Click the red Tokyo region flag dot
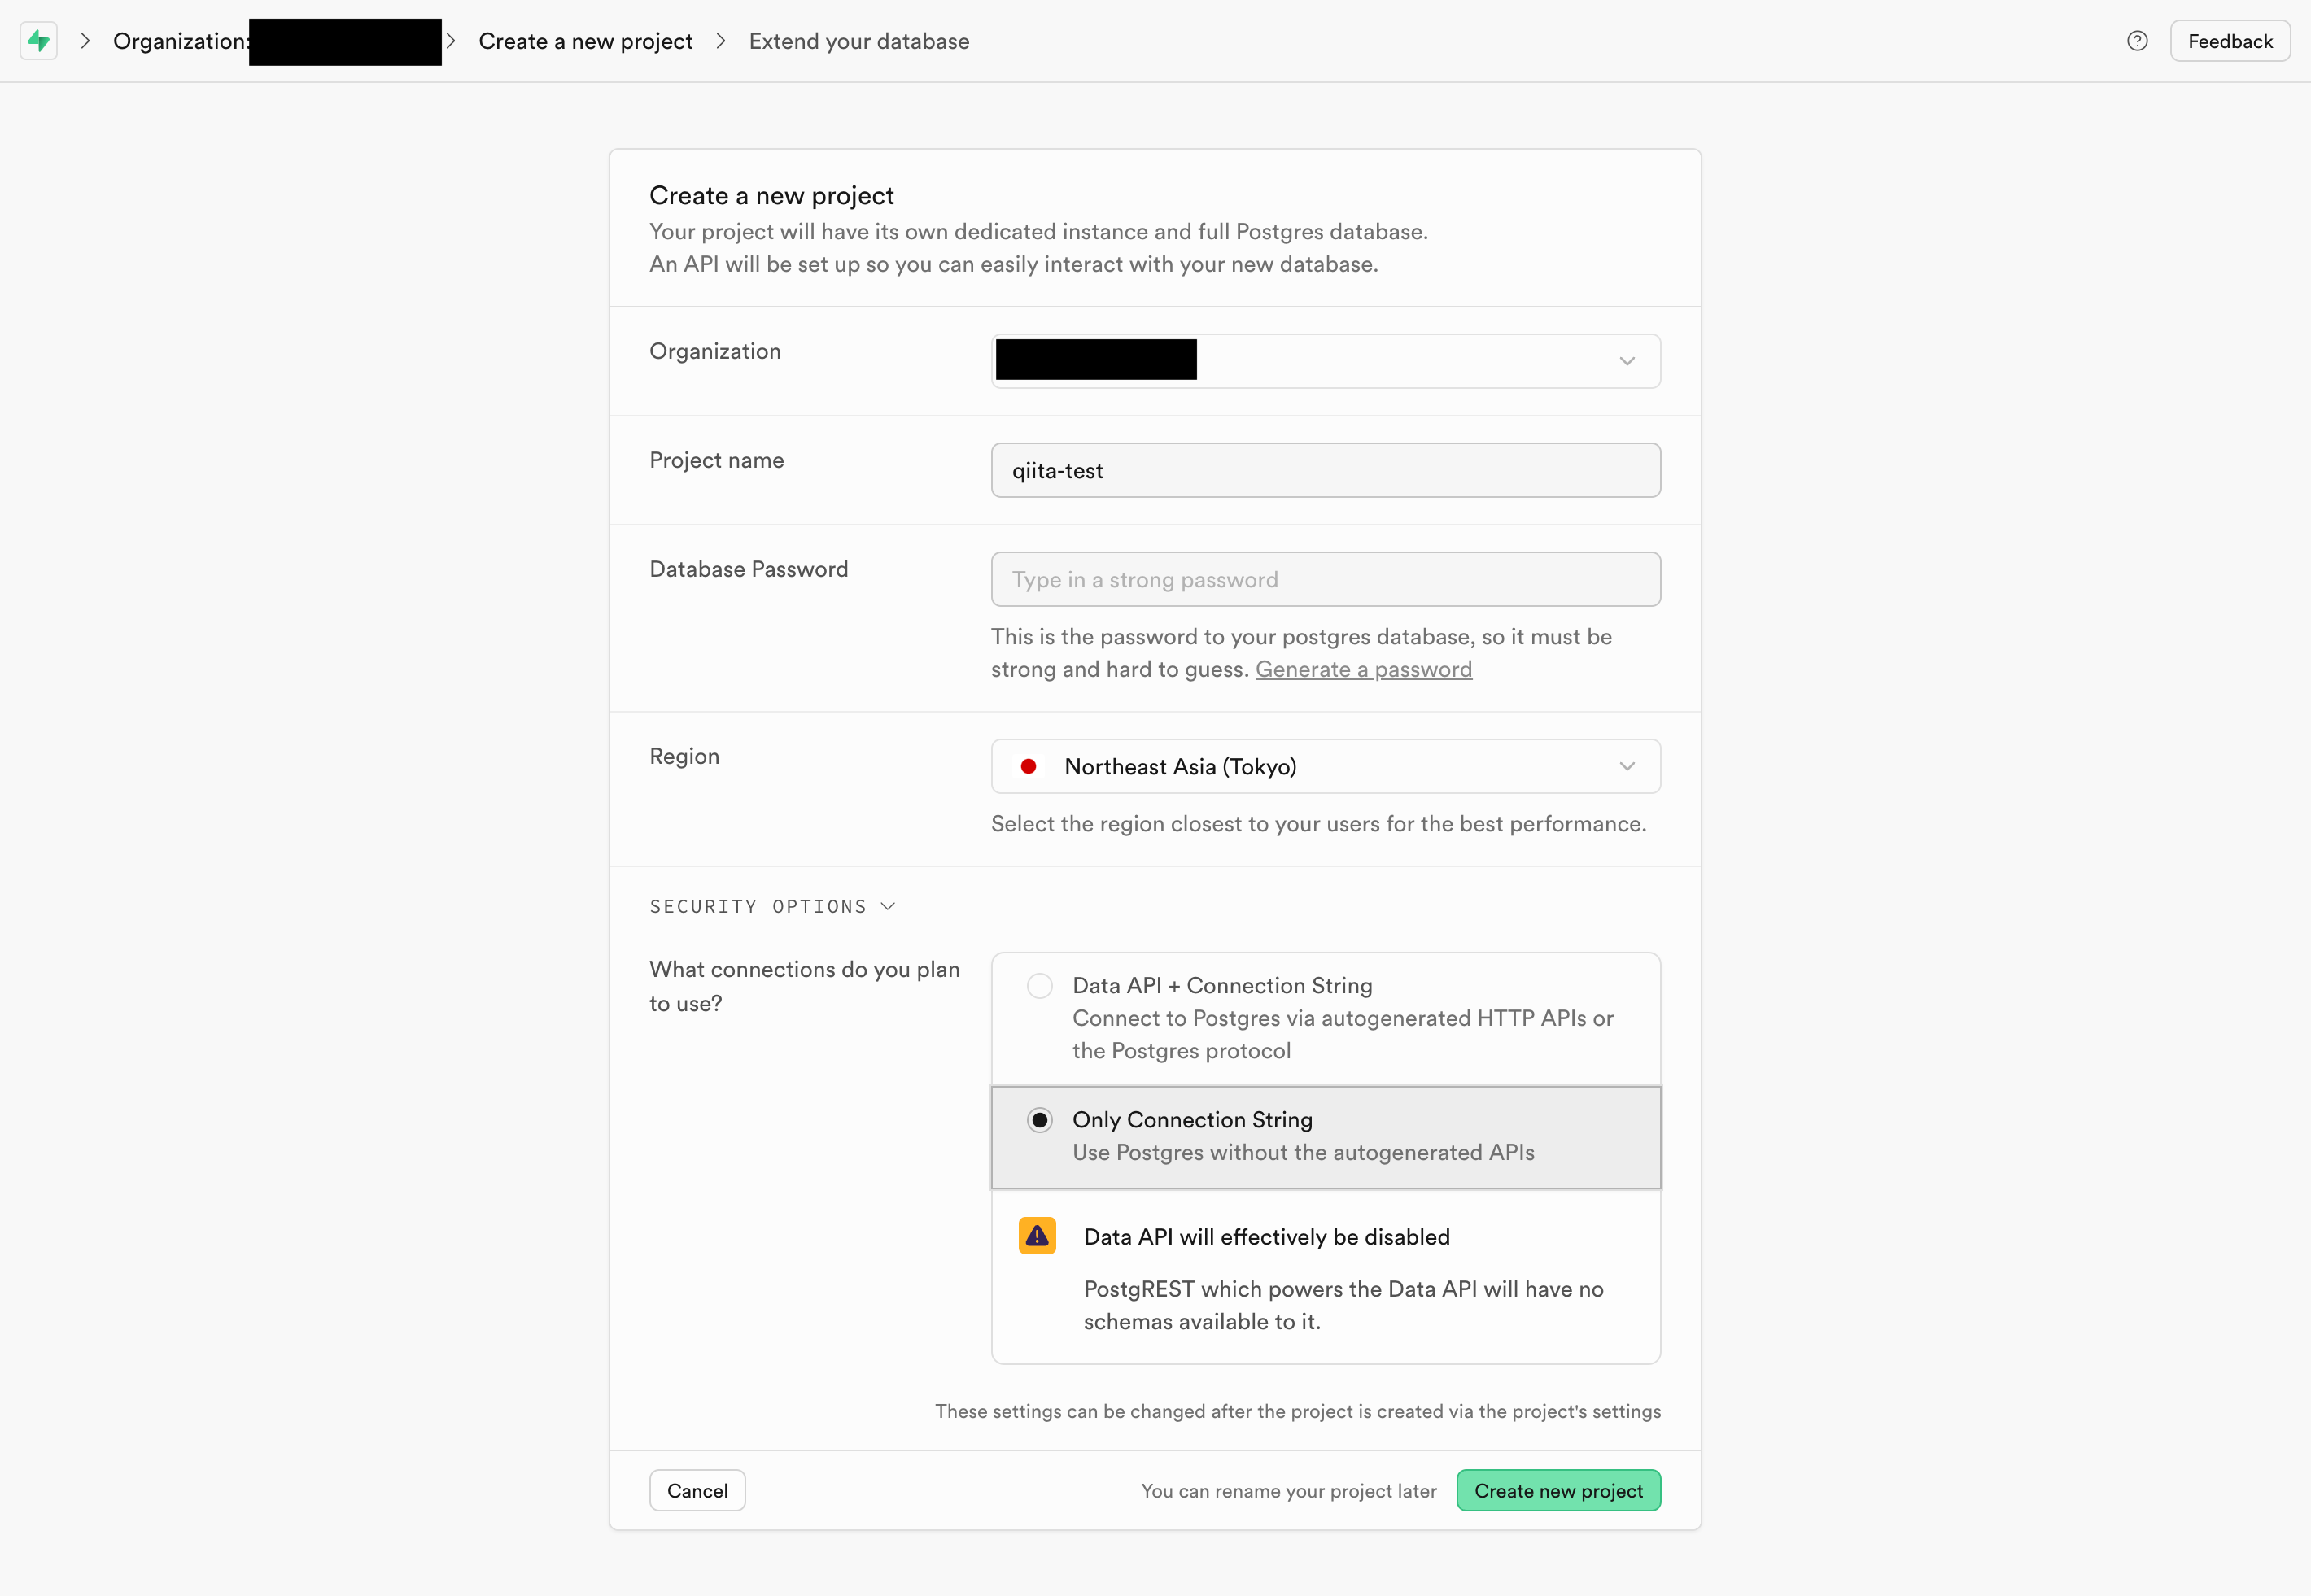 click(1028, 766)
